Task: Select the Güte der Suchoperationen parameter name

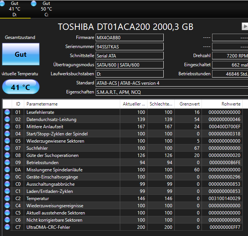Action: point(52,155)
